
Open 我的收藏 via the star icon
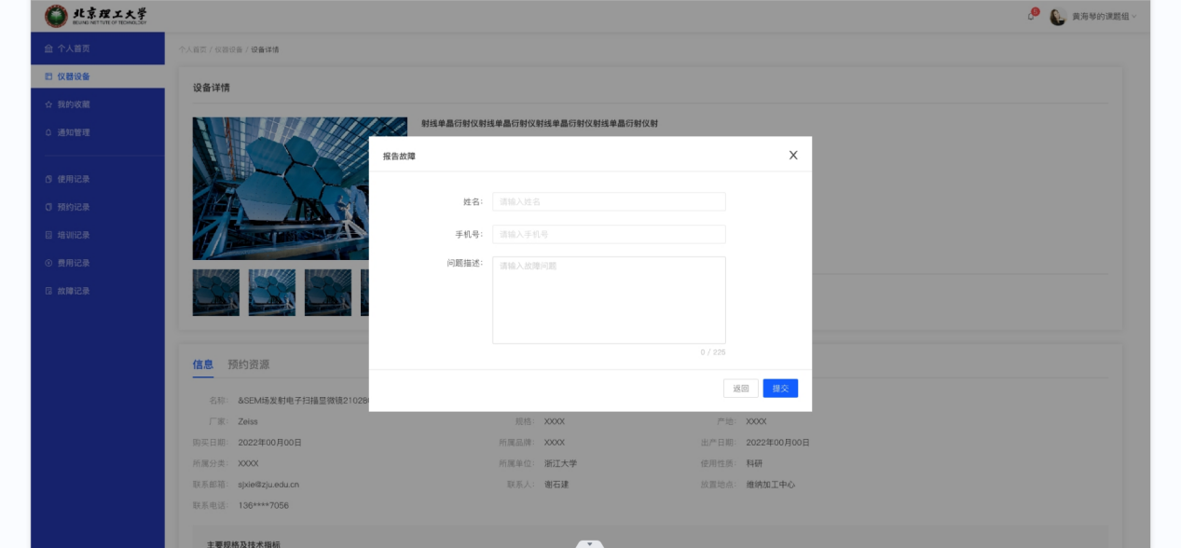(47, 105)
